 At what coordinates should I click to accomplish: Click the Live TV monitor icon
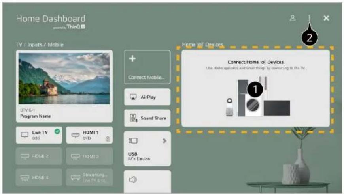tap(25, 135)
